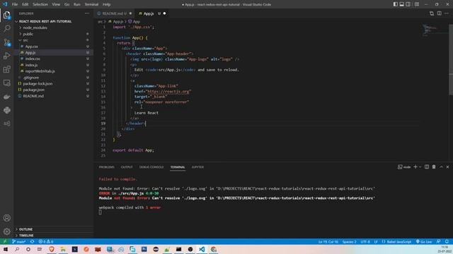Open the Run and Debug view
453x254 pixels.
click(x=7, y=56)
